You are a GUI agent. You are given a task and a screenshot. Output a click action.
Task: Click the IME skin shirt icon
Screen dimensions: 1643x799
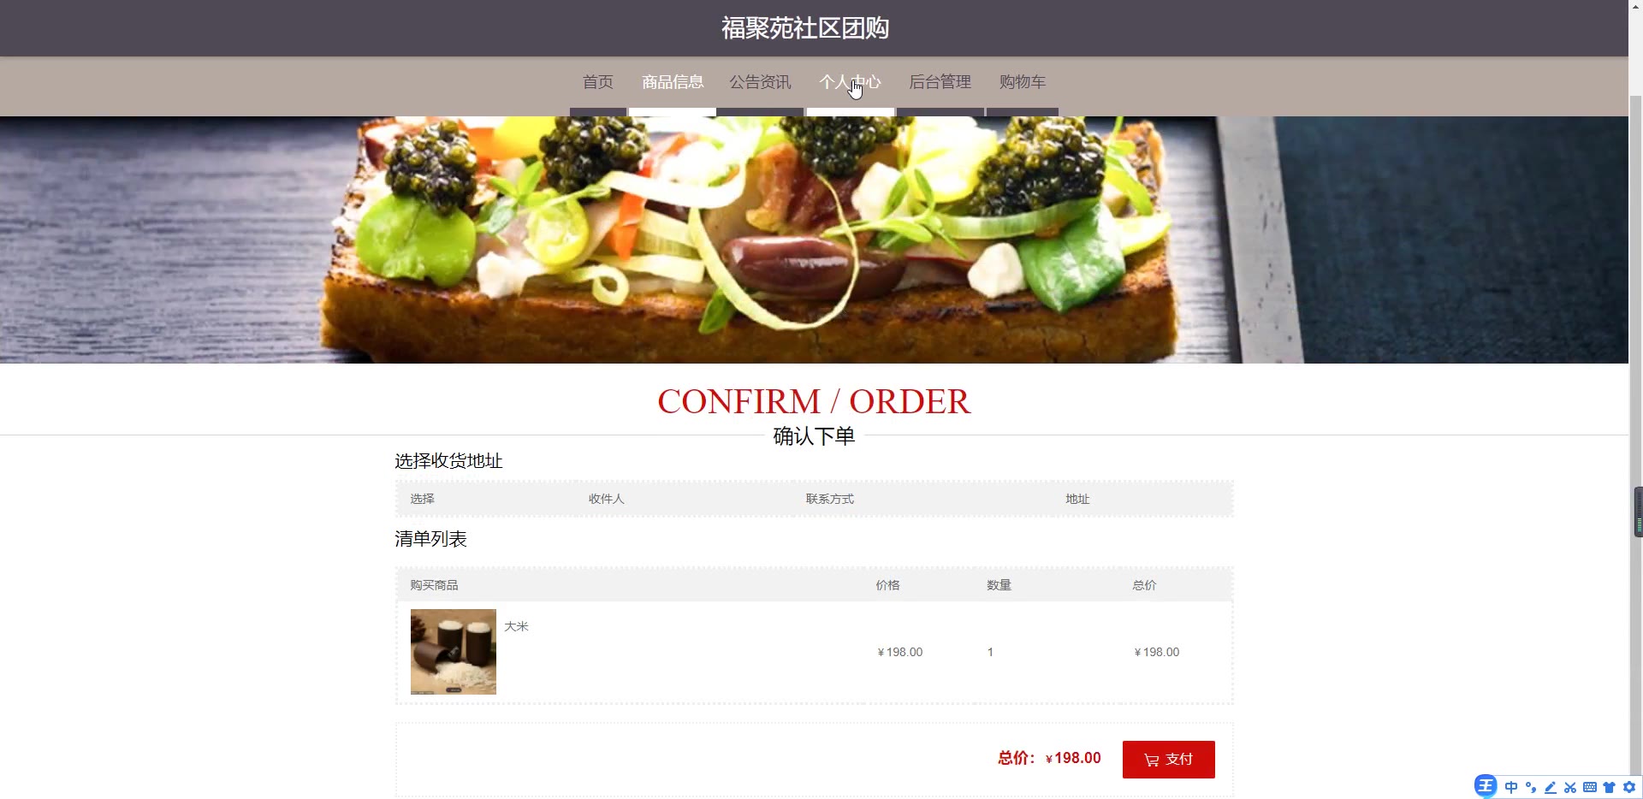click(1610, 787)
